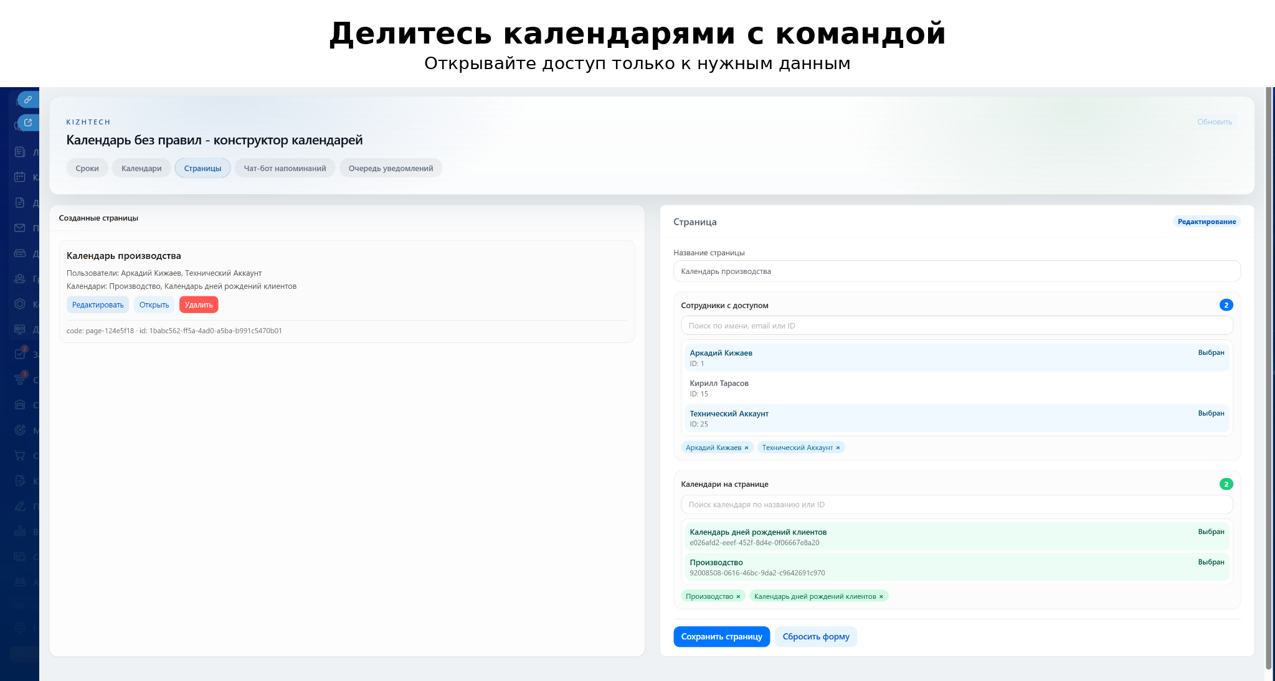Click the open-in-new-window icon button
1275x681 pixels.
(x=28, y=123)
